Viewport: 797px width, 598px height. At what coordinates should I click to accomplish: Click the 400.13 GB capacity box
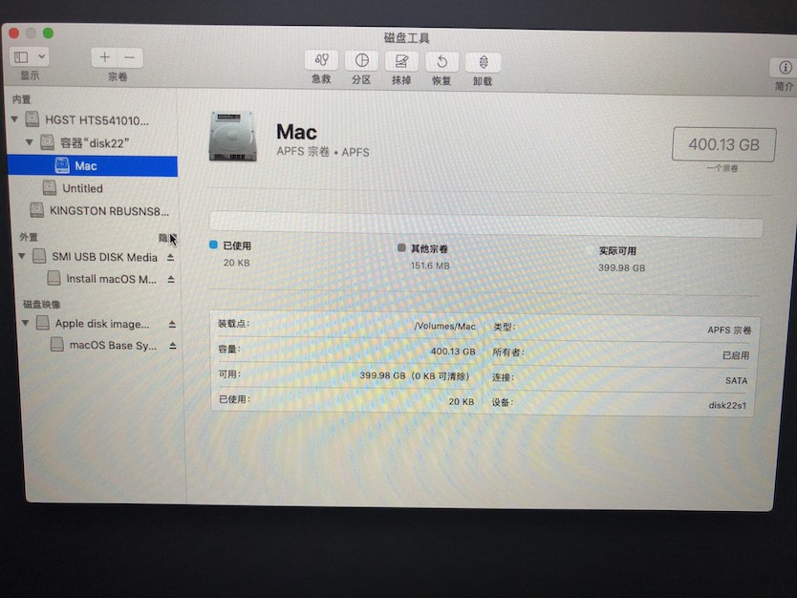point(723,145)
